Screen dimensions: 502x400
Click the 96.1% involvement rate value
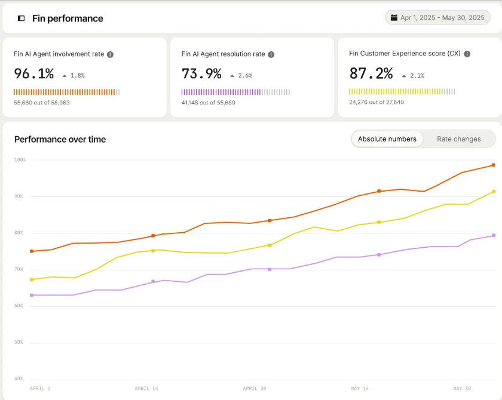point(34,74)
